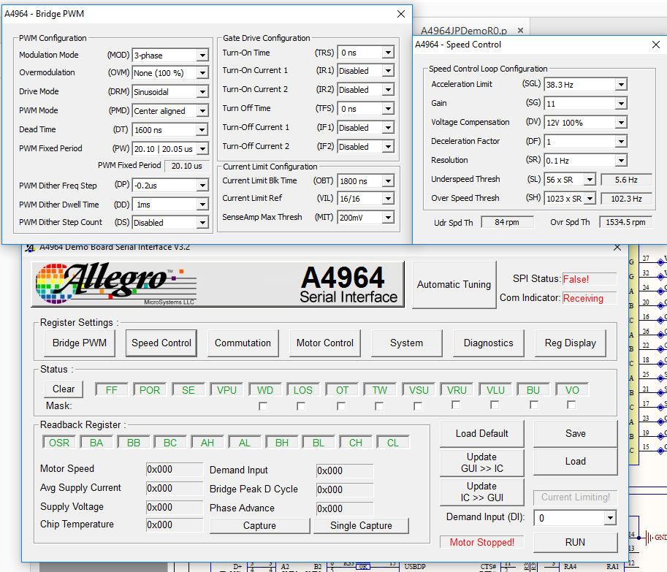Expand the Underspeed Thresh dropdown
667x572 pixels.
[590, 180]
